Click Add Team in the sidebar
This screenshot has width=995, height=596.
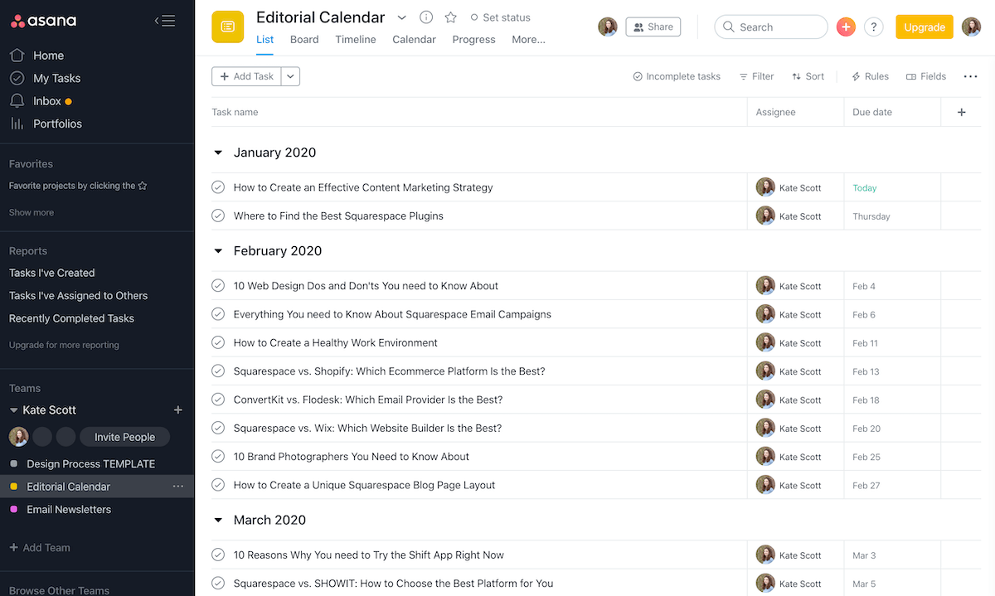39,548
